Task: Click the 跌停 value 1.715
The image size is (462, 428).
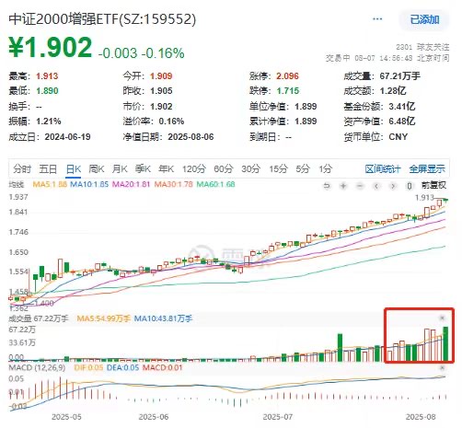Action: tap(287, 91)
